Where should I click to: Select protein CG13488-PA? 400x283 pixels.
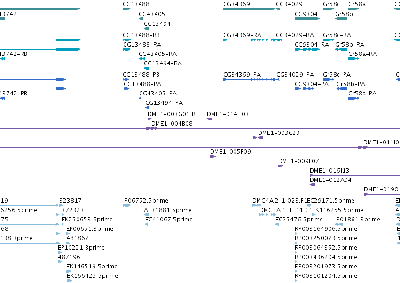click(142, 84)
